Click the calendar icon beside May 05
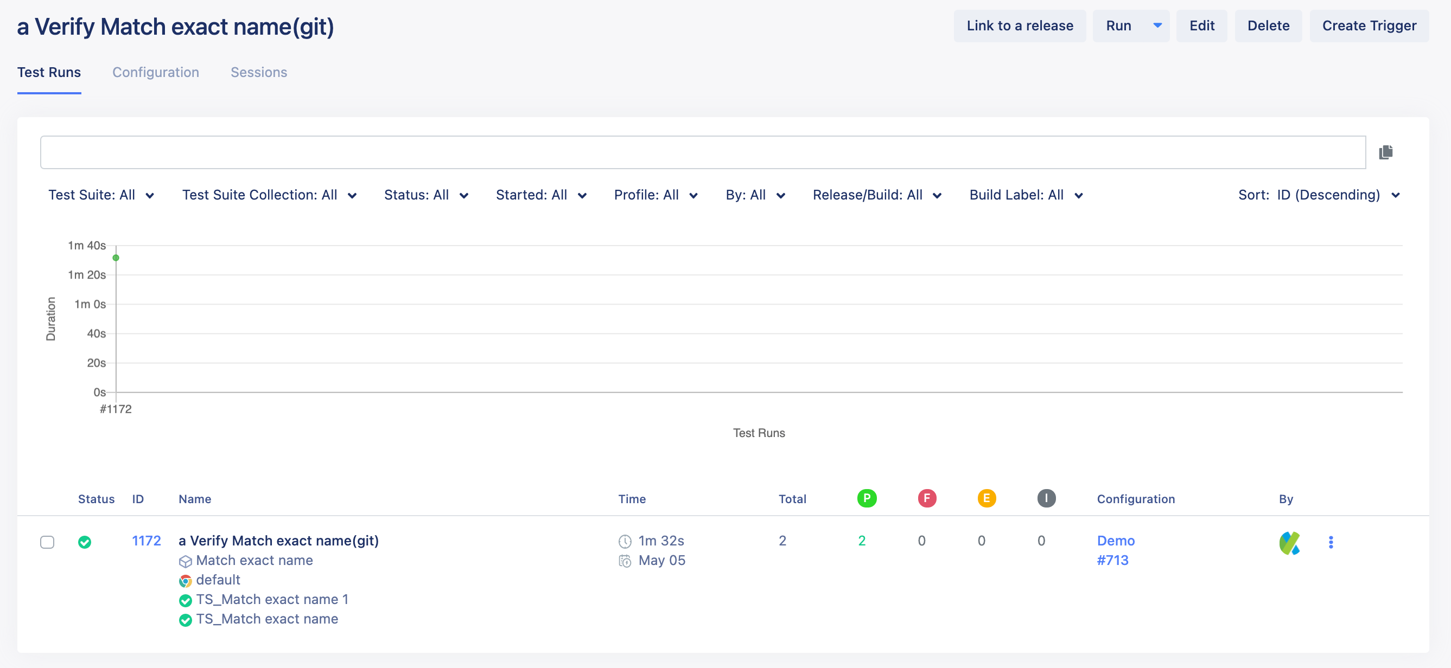Image resolution: width=1451 pixels, height=668 pixels. pos(625,561)
